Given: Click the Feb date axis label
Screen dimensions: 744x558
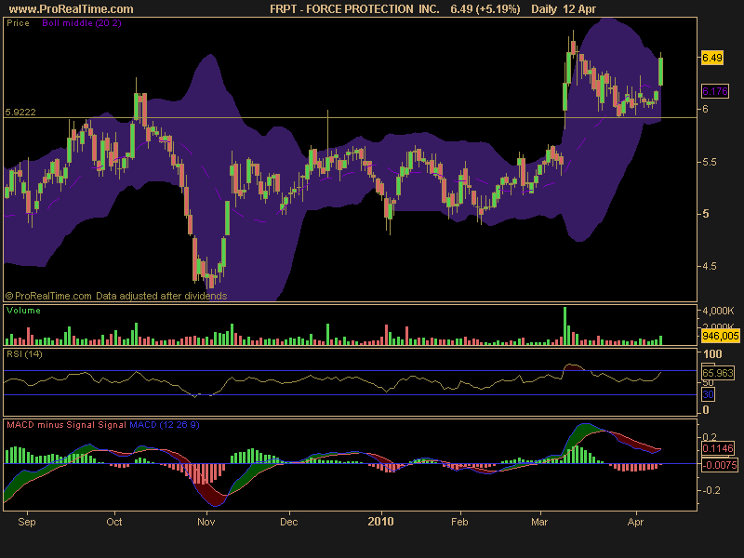Looking at the screenshot, I should click(x=459, y=522).
